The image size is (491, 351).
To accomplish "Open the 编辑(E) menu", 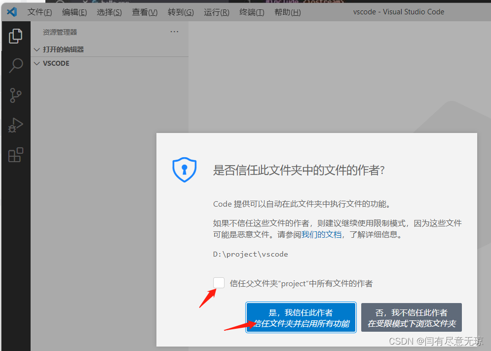I will 75,12.
